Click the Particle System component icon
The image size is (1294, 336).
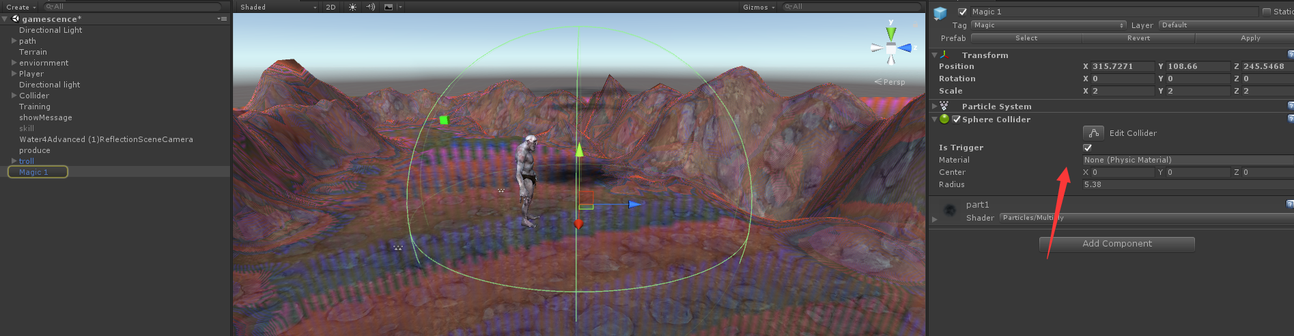pos(944,106)
